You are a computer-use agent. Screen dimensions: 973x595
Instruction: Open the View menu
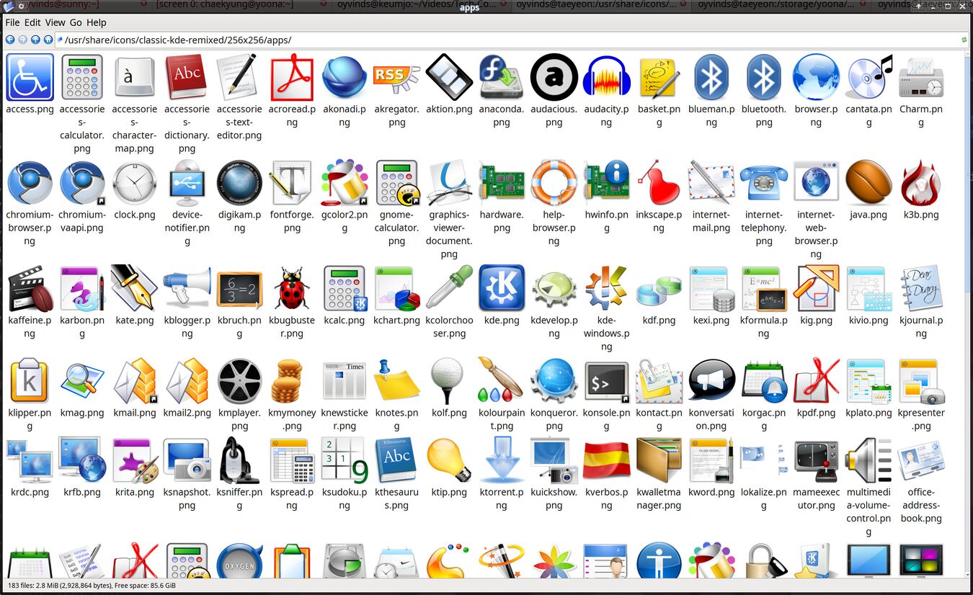pyautogui.click(x=55, y=22)
